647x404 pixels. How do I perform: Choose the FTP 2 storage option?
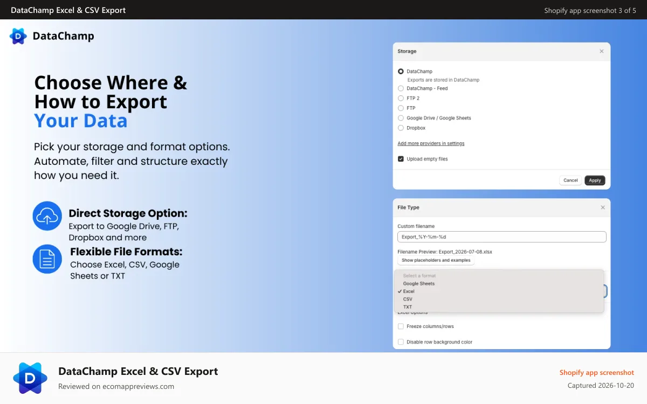[x=401, y=98]
